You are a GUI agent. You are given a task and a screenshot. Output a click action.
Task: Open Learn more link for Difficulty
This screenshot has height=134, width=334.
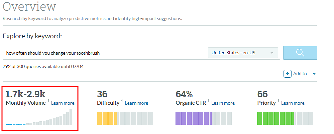136,103
